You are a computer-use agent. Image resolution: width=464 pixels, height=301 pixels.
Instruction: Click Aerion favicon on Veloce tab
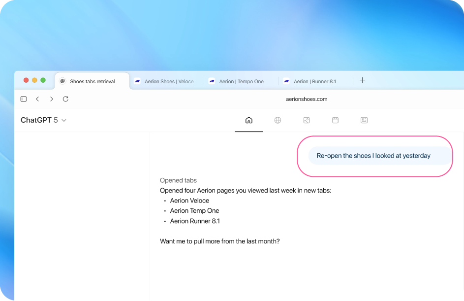(137, 81)
